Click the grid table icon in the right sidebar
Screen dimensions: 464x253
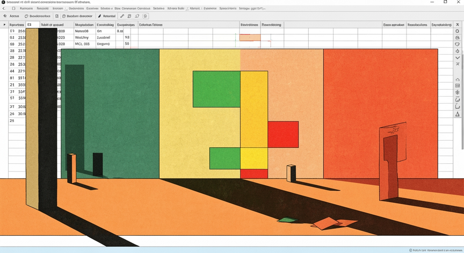click(x=458, y=86)
